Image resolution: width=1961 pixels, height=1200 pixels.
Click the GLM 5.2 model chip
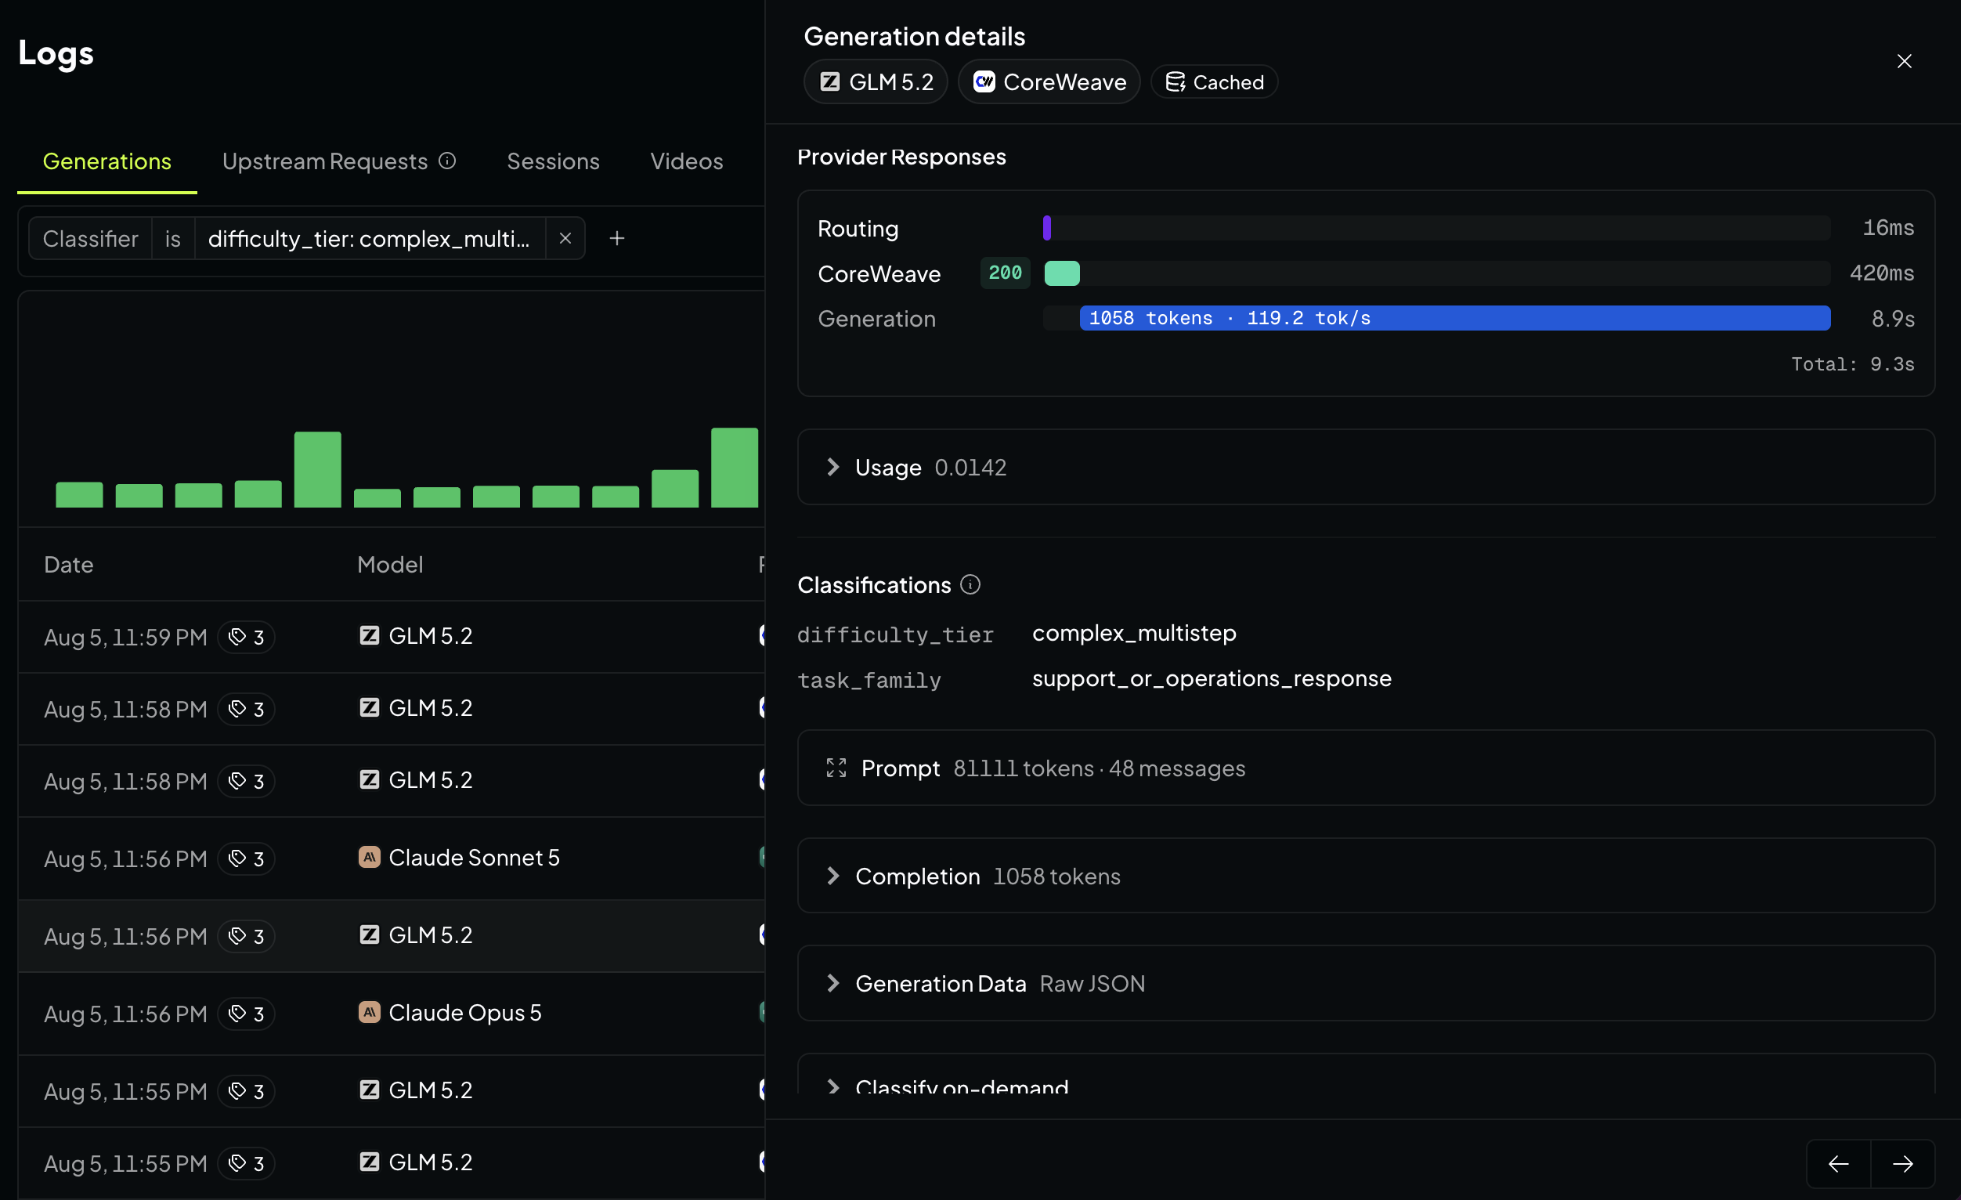coord(876,82)
